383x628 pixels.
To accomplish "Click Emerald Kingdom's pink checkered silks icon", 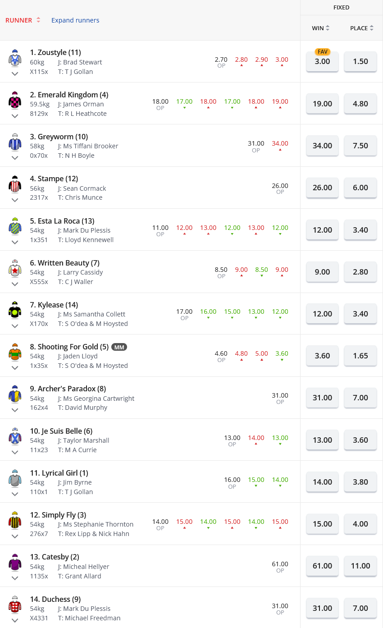I will [x=15, y=100].
